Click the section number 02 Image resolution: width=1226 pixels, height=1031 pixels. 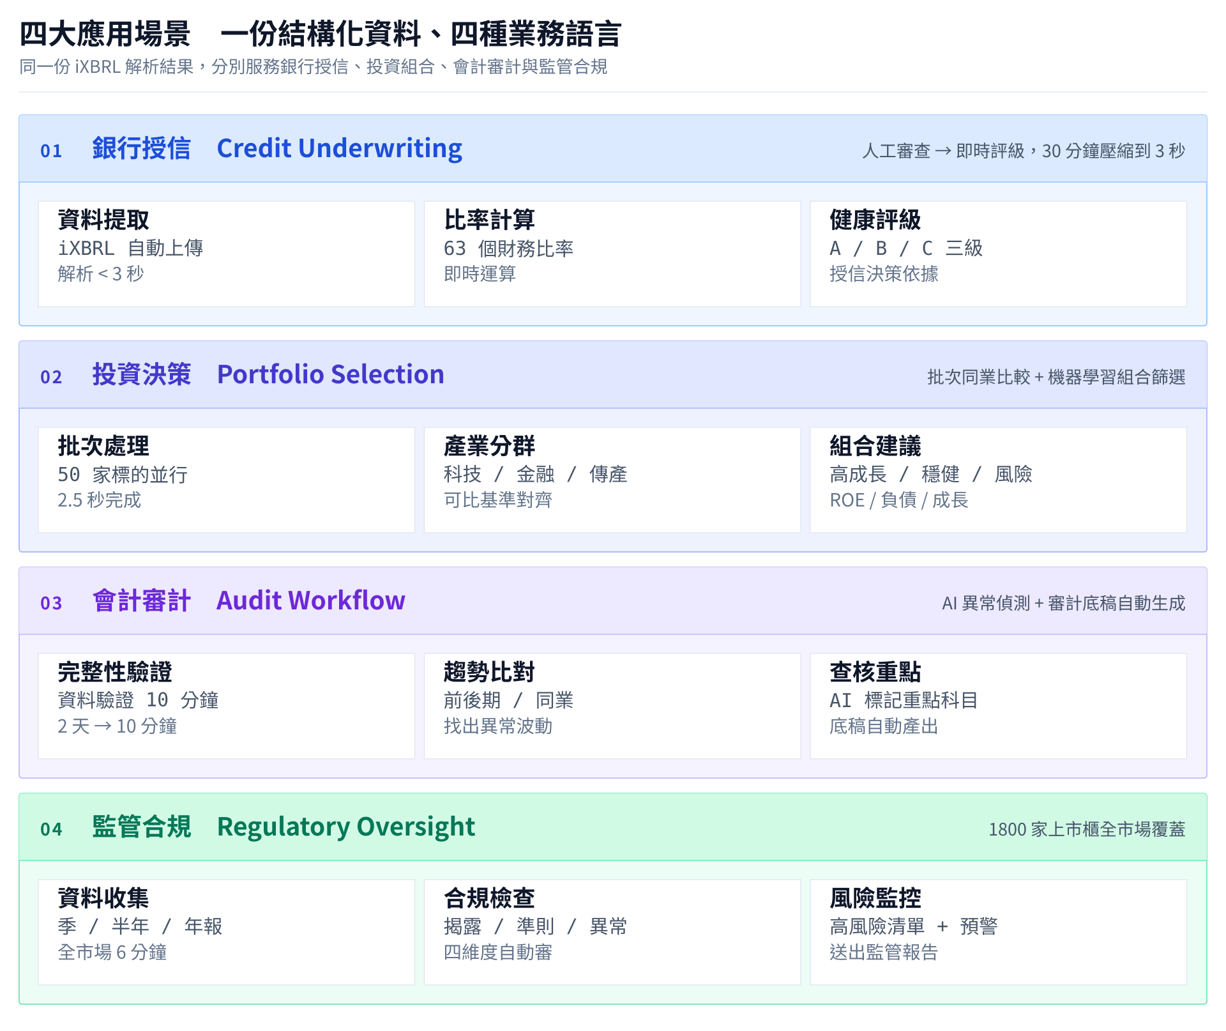pyautogui.click(x=51, y=378)
